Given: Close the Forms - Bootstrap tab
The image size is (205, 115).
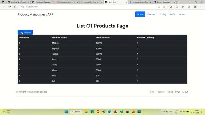Looking at the screenshot, I should click(175, 2).
